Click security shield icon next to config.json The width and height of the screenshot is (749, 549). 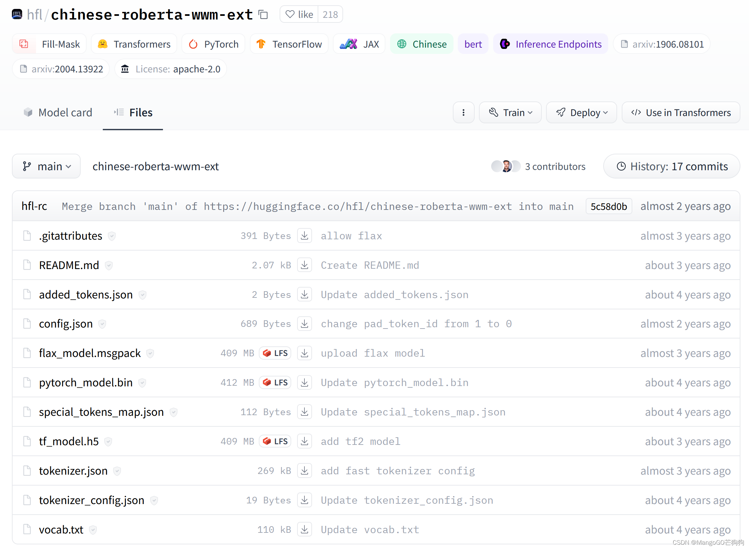click(102, 324)
